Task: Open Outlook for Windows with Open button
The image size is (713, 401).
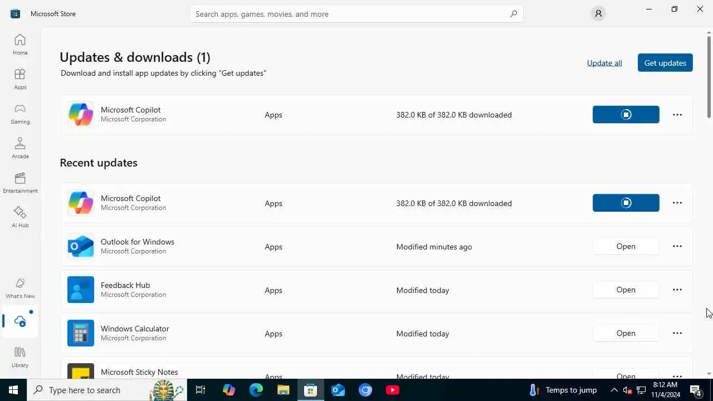Action: pos(626,246)
